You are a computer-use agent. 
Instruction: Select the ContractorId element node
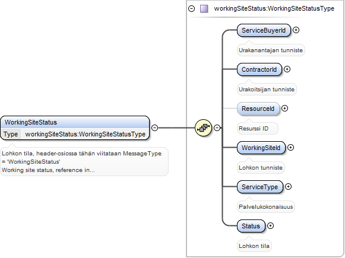coord(259,69)
